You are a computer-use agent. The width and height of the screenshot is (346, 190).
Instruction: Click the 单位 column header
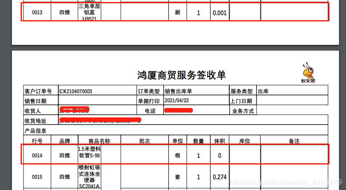[178, 141]
